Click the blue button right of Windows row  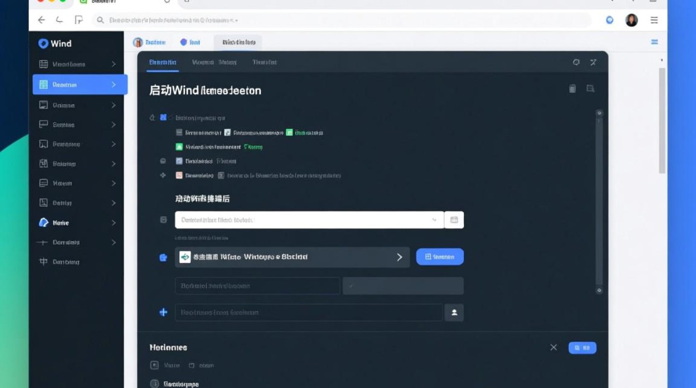click(x=440, y=257)
